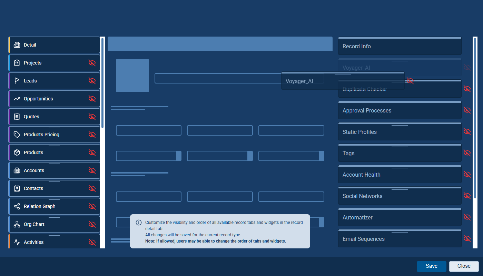This screenshot has width=483, height=276.
Task: Click the Org Chart hierarchy icon
Action: point(17,224)
